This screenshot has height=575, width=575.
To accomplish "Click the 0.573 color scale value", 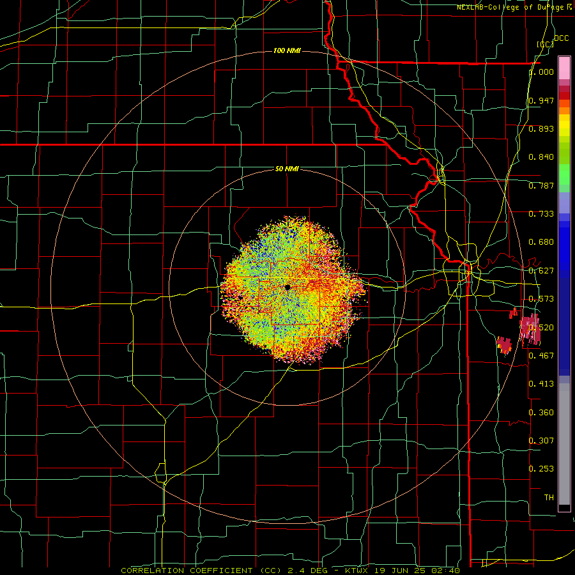I will [x=541, y=299].
